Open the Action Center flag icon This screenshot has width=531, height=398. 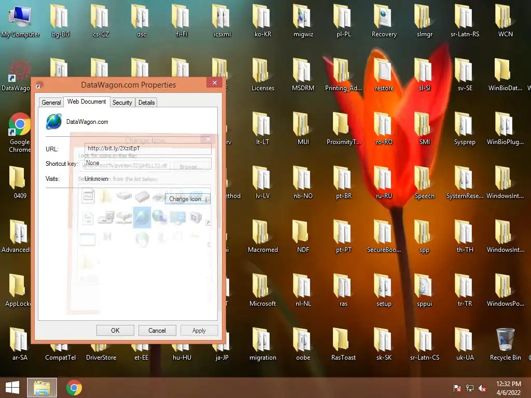point(457,388)
